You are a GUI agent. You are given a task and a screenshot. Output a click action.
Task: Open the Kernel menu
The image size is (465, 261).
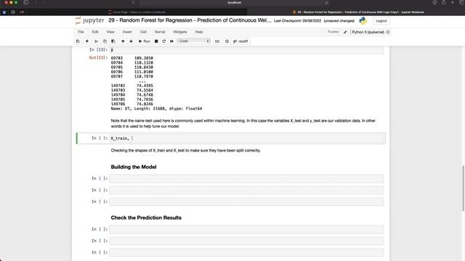point(160,32)
